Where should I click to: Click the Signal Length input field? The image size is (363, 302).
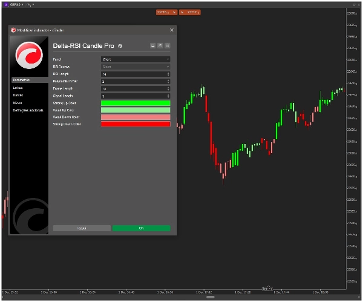click(134, 96)
